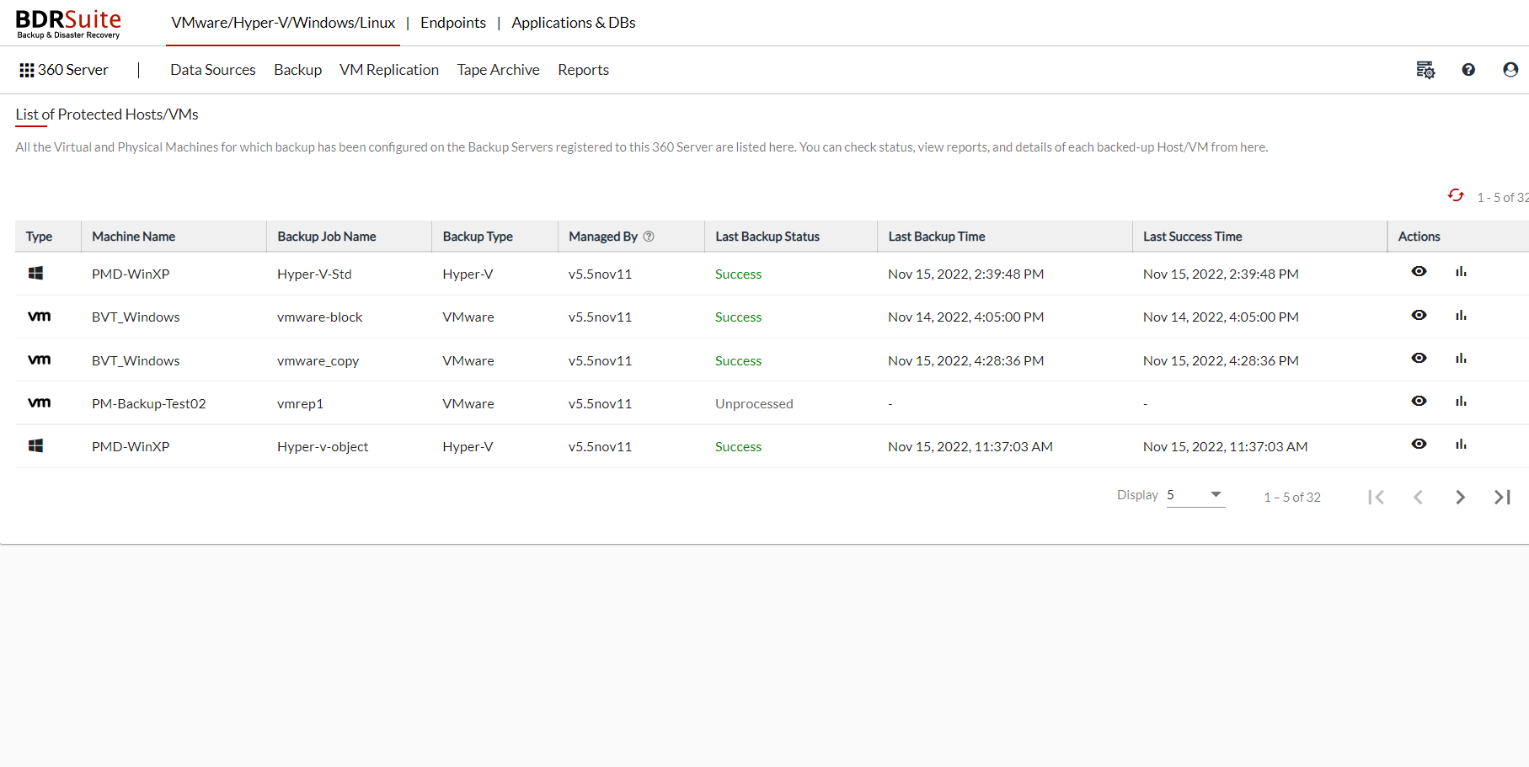Open the Backup menu

pyautogui.click(x=297, y=70)
